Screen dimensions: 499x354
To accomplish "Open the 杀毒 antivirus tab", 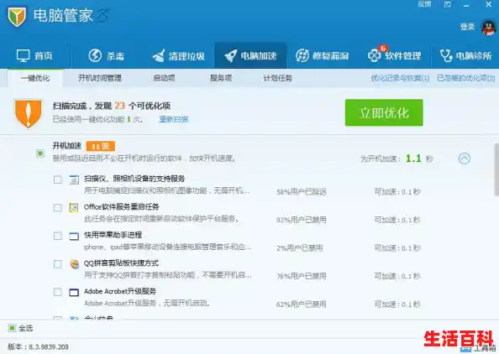I will [x=107, y=56].
